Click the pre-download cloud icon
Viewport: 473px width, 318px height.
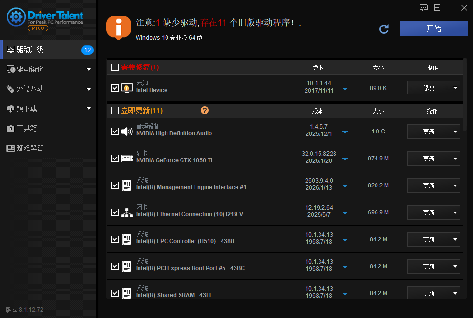point(11,109)
